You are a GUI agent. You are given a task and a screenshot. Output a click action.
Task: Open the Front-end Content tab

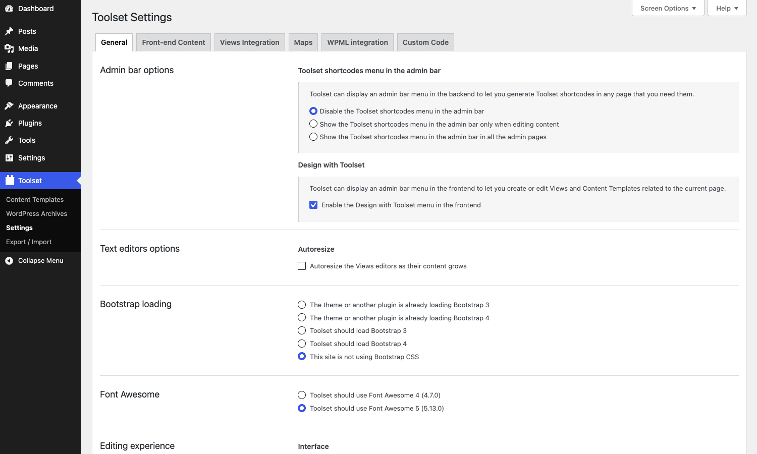174,42
